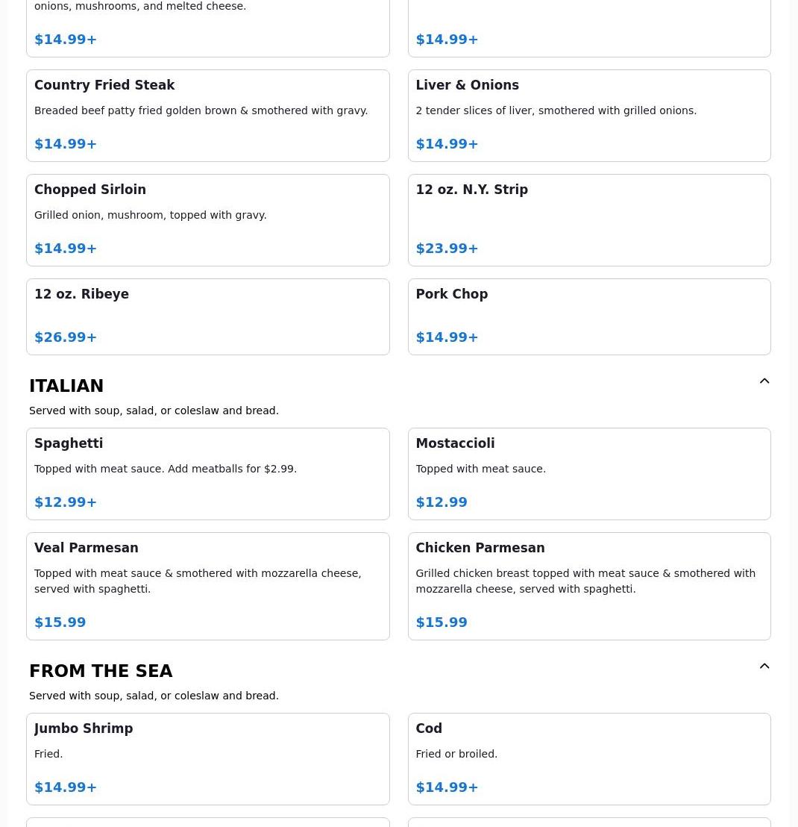Click the $15.99 Veal Parmesan price

(x=60, y=622)
